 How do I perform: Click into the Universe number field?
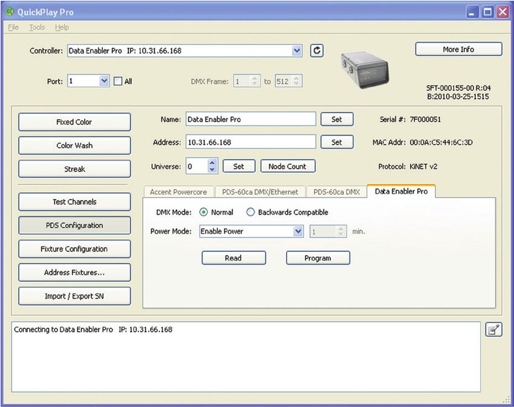[197, 167]
